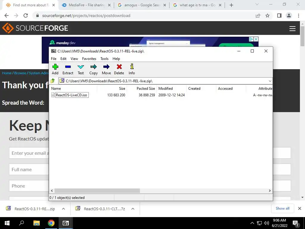The image size is (305, 229).
Task: Open the SourceForge hamburger menu
Action: [292, 29]
